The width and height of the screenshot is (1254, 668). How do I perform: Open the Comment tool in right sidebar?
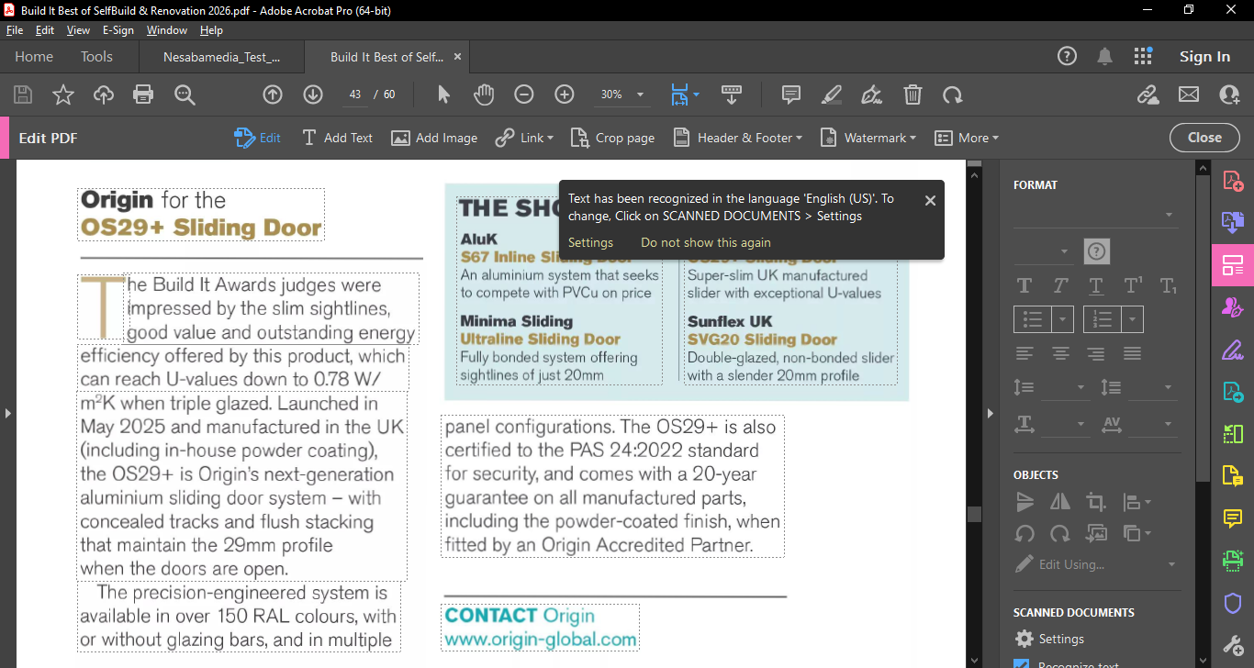[x=1233, y=518]
